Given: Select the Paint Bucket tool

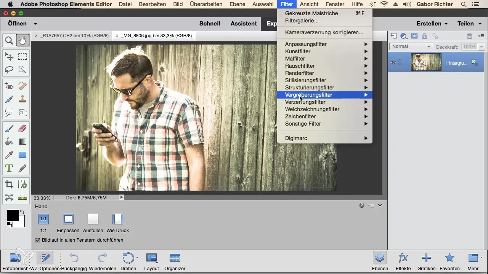Looking at the screenshot, I should pyautogui.click(x=9, y=142).
